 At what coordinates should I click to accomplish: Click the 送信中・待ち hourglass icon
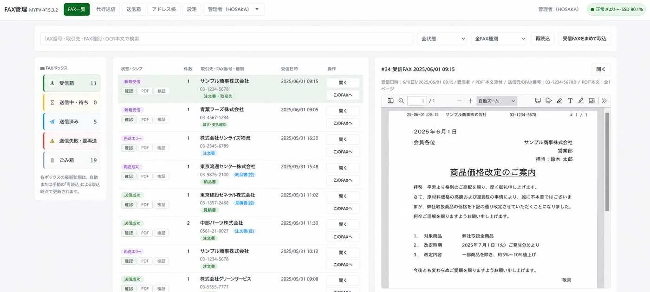(52, 102)
